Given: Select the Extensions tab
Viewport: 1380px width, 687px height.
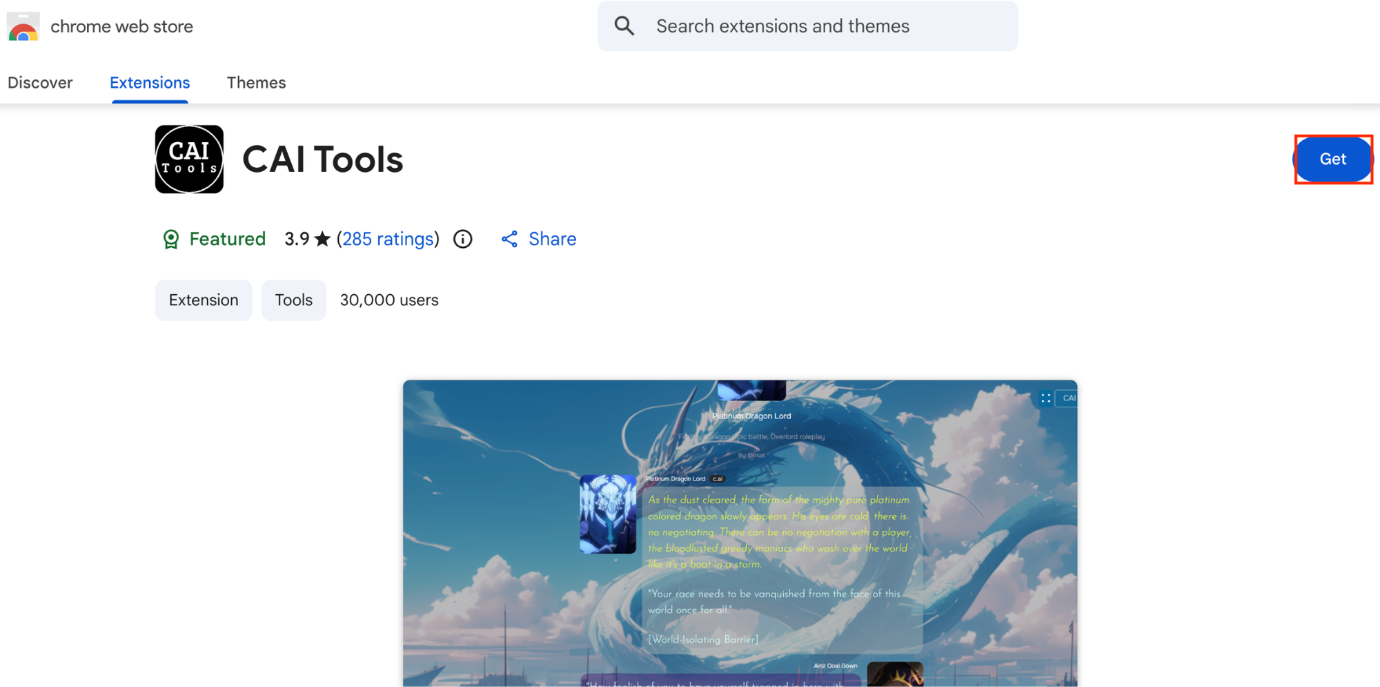Looking at the screenshot, I should (150, 83).
